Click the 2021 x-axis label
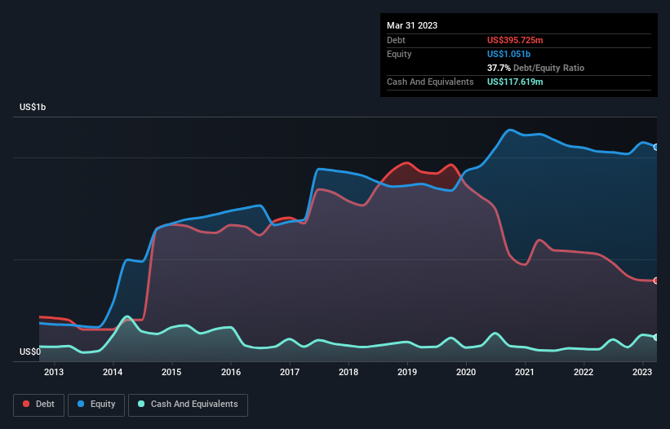 click(525, 372)
